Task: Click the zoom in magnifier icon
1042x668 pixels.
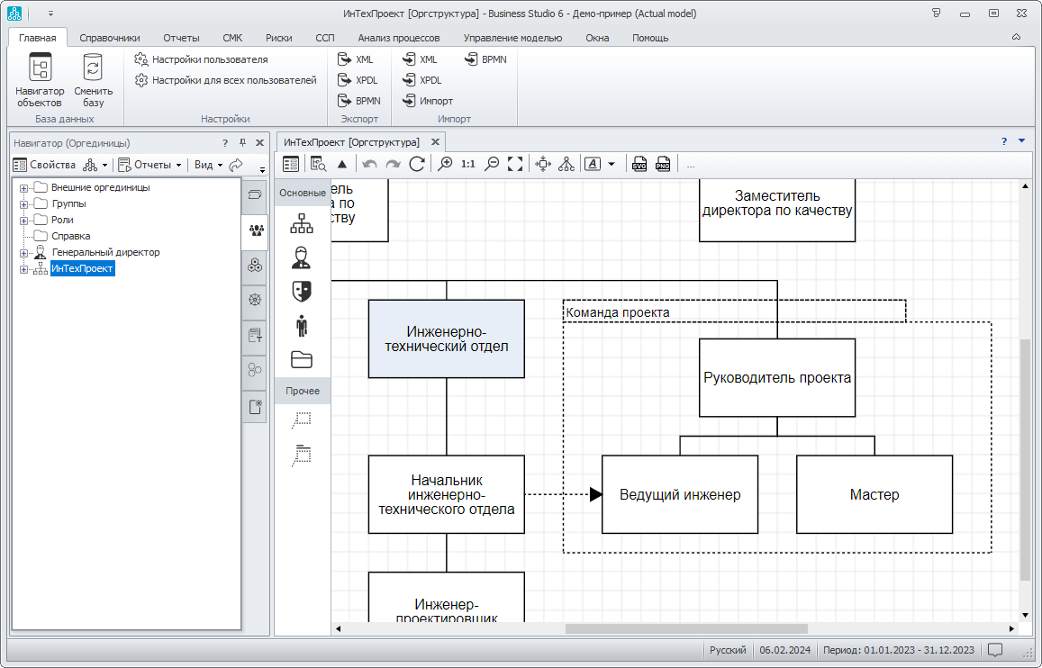Action: [x=445, y=164]
